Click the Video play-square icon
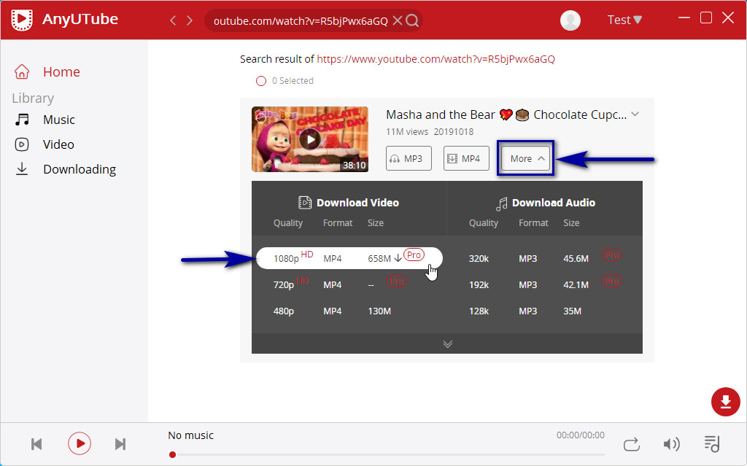This screenshot has width=747, height=466. 22,144
